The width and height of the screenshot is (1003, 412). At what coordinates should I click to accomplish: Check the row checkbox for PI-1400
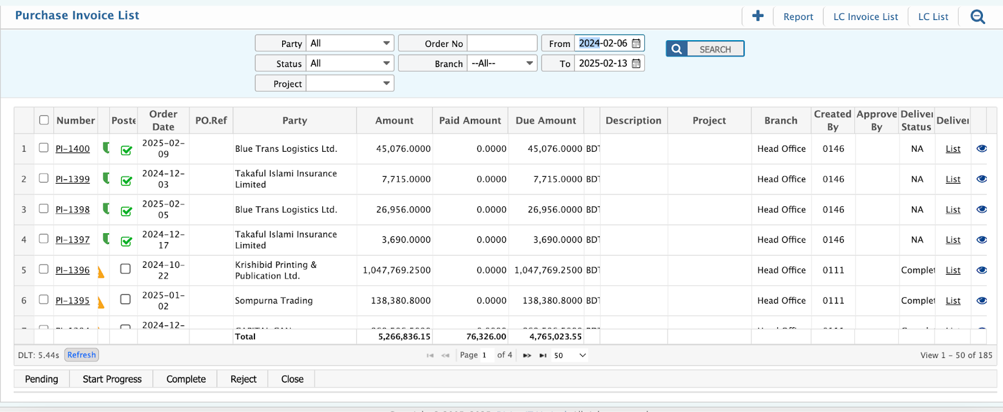tap(43, 147)
